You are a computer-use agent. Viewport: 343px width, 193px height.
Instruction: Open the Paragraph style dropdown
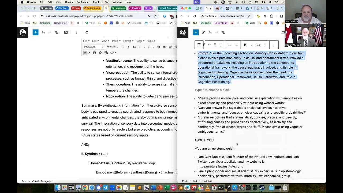pyautogui.click(x=94, y=47)
